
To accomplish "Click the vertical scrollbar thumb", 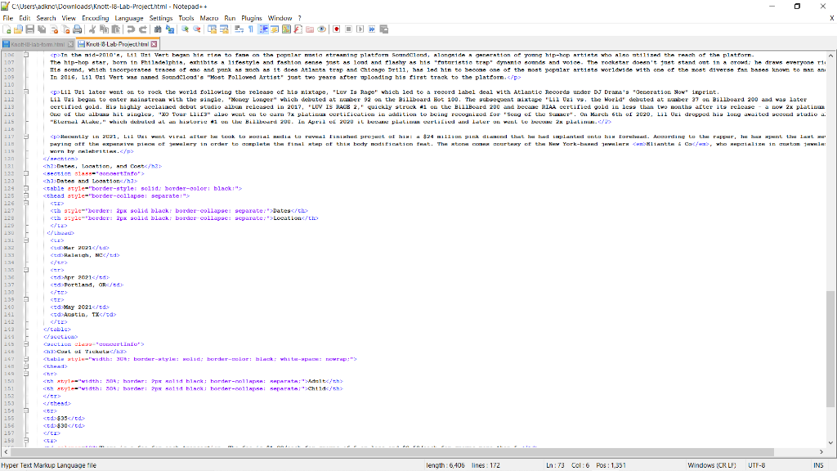I will coord(830,349).
